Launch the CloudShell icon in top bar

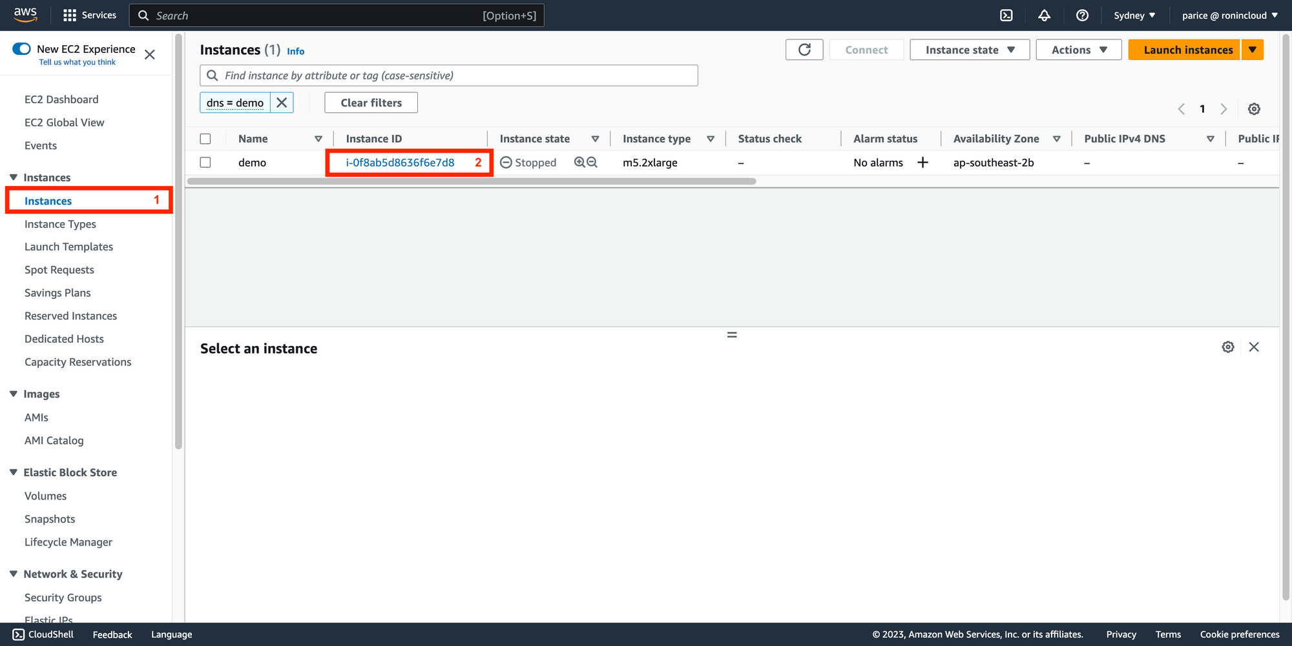point(1006,15)
